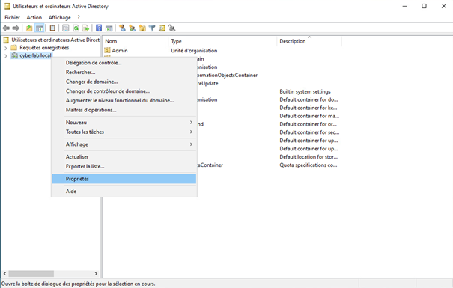The width and height of the screenshot is (453, 288).
Task: Toggle the show/hide console tree icon
Action: 40,28
